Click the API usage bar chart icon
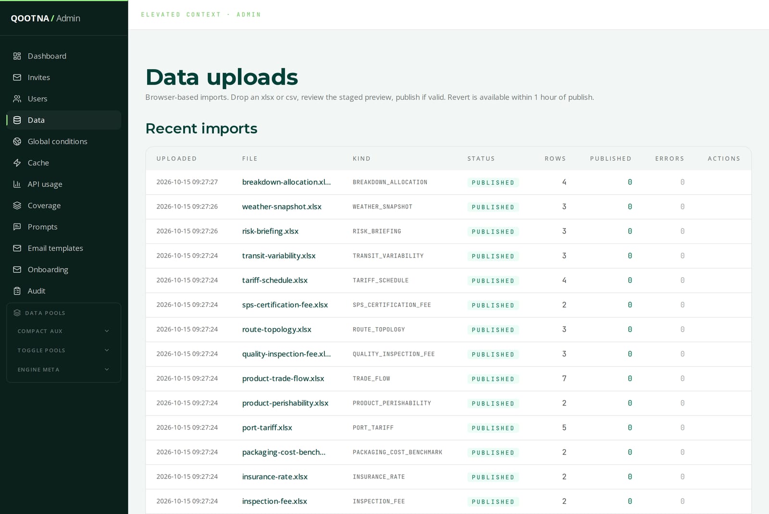 coord(17,184)
